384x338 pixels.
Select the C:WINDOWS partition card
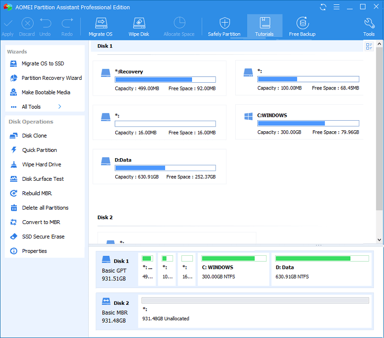tap(299, 122)
